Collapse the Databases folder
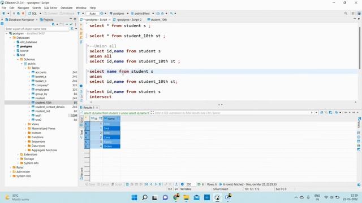This screenshot has width=362, height=203. 10,38
